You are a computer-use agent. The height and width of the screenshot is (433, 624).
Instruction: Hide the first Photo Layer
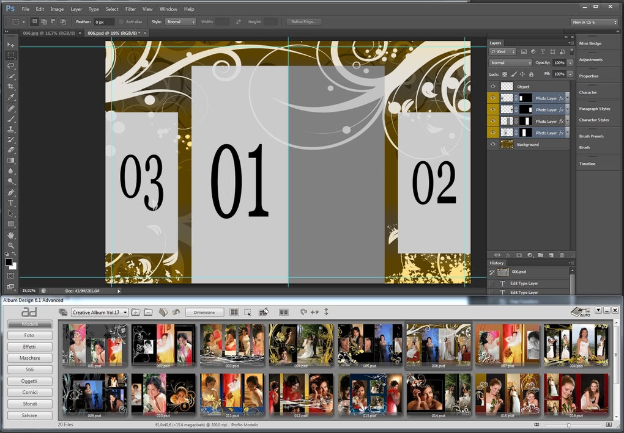493,98
